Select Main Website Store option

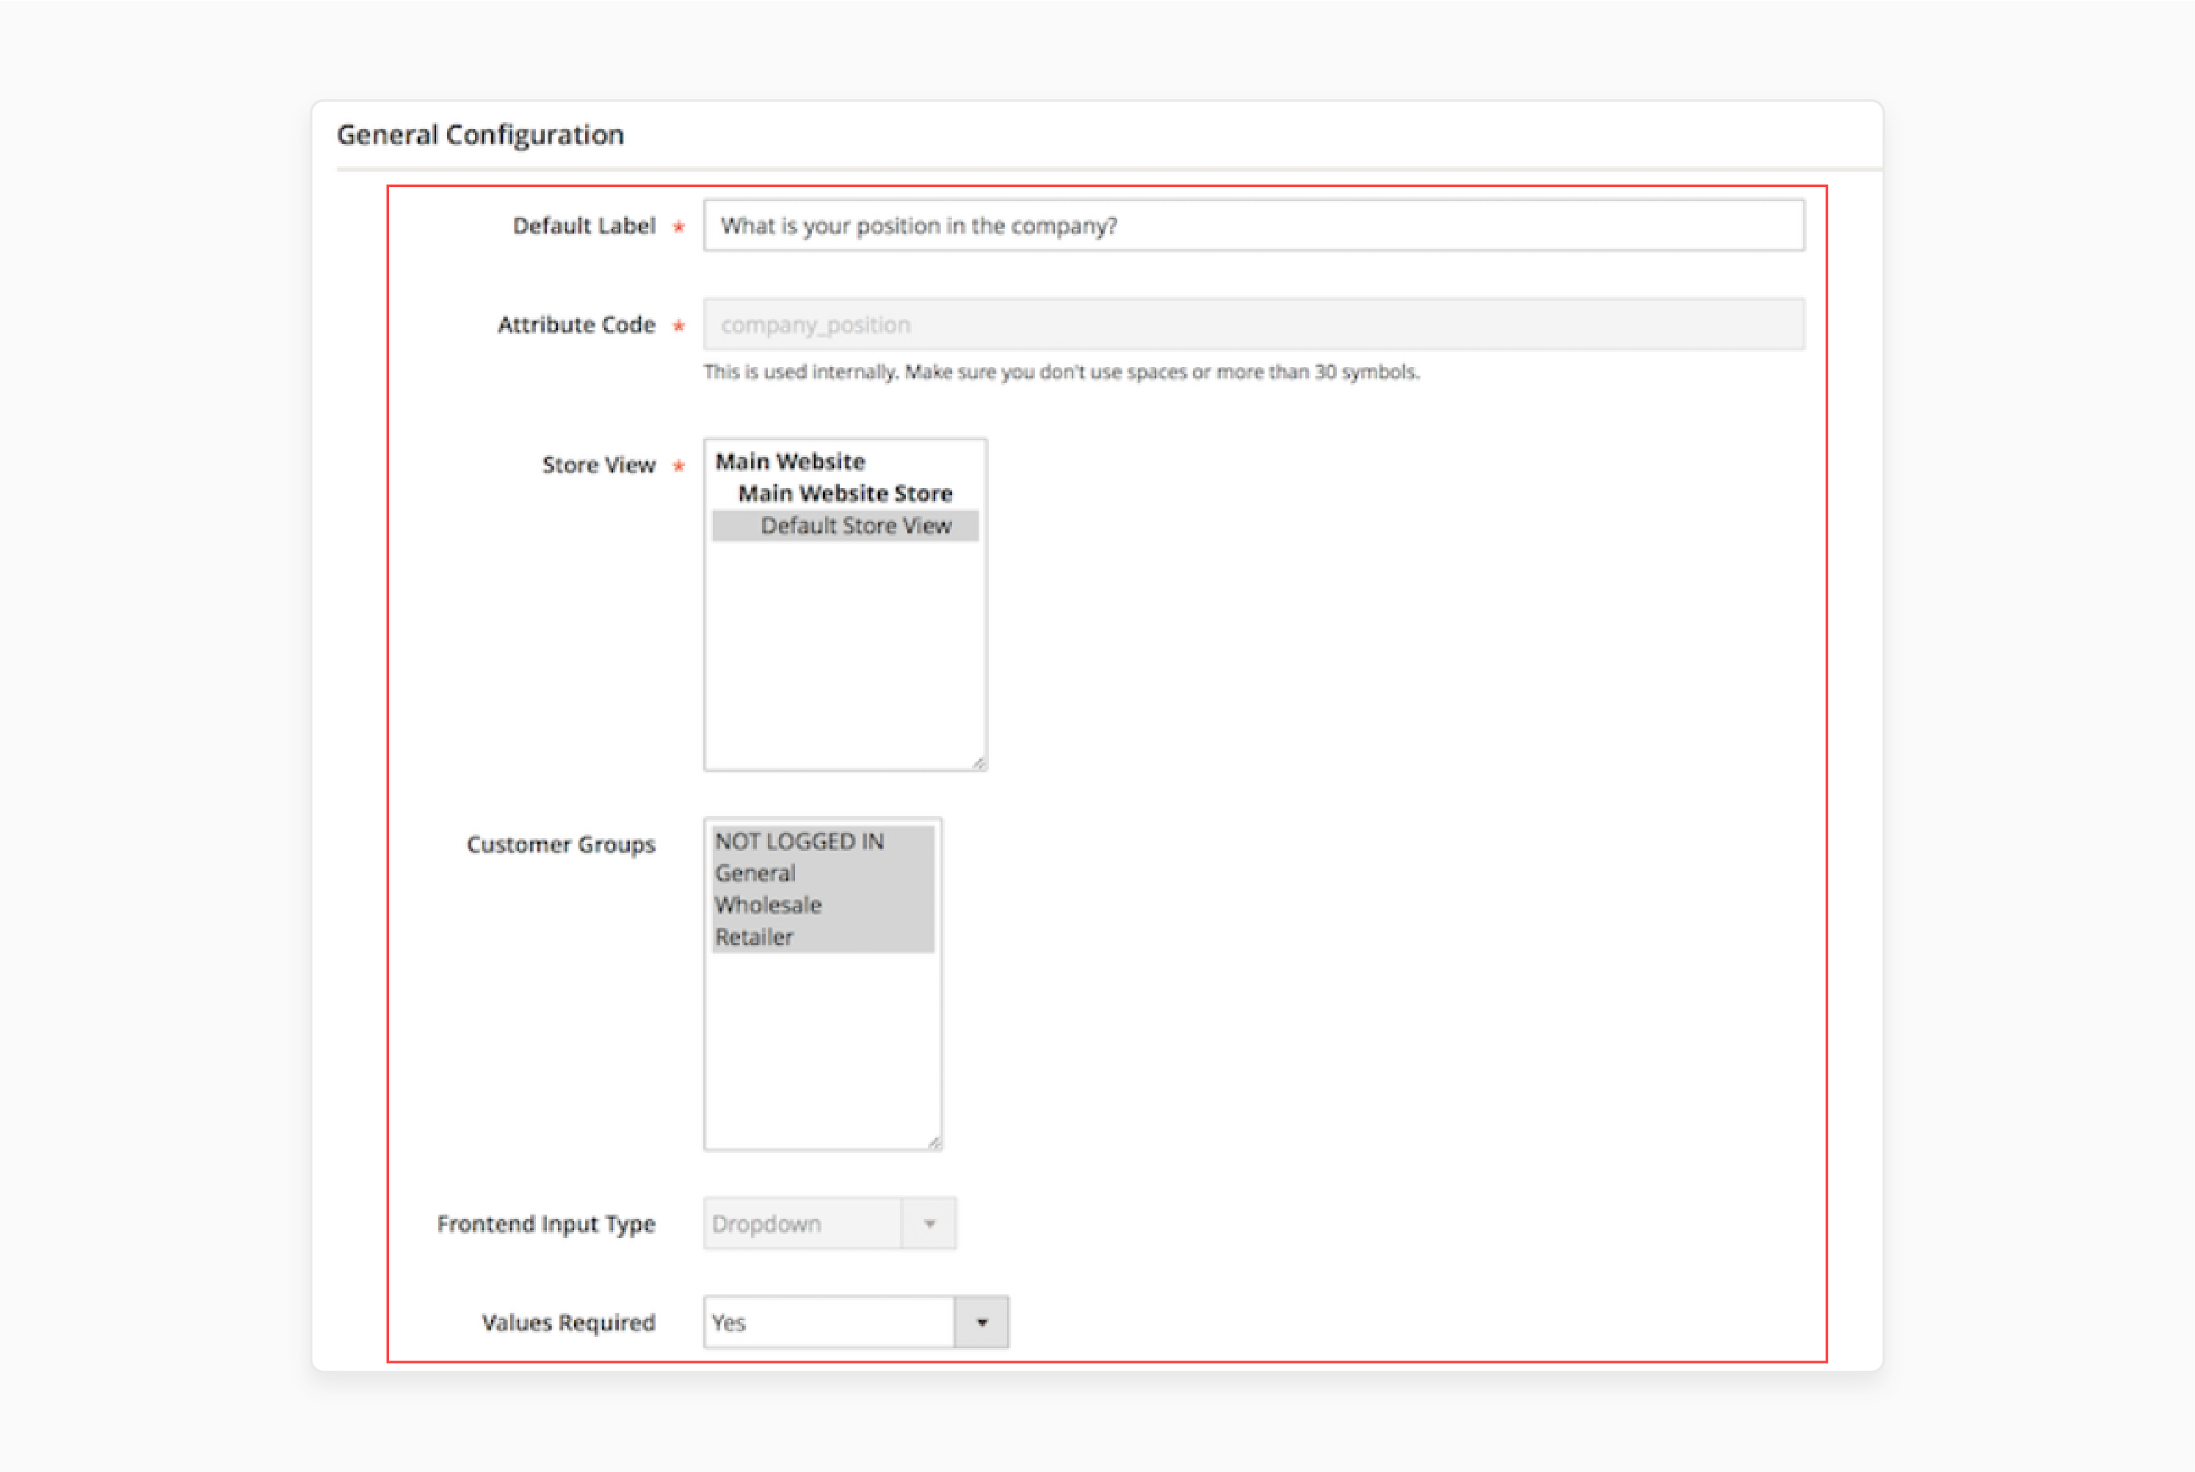point(845,494)
